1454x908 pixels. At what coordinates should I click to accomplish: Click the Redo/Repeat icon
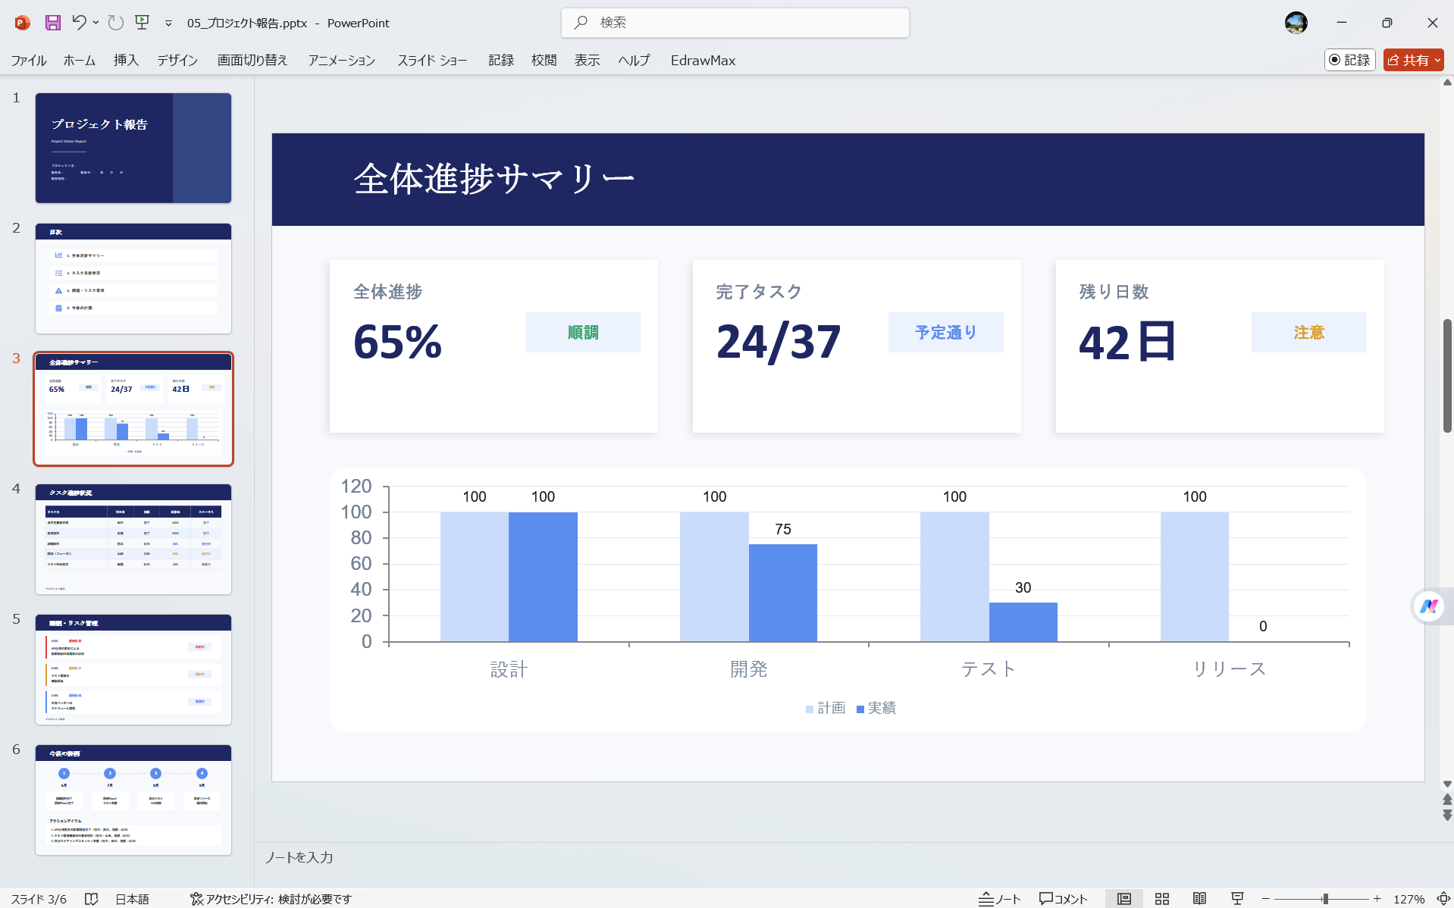click(114, 23)
